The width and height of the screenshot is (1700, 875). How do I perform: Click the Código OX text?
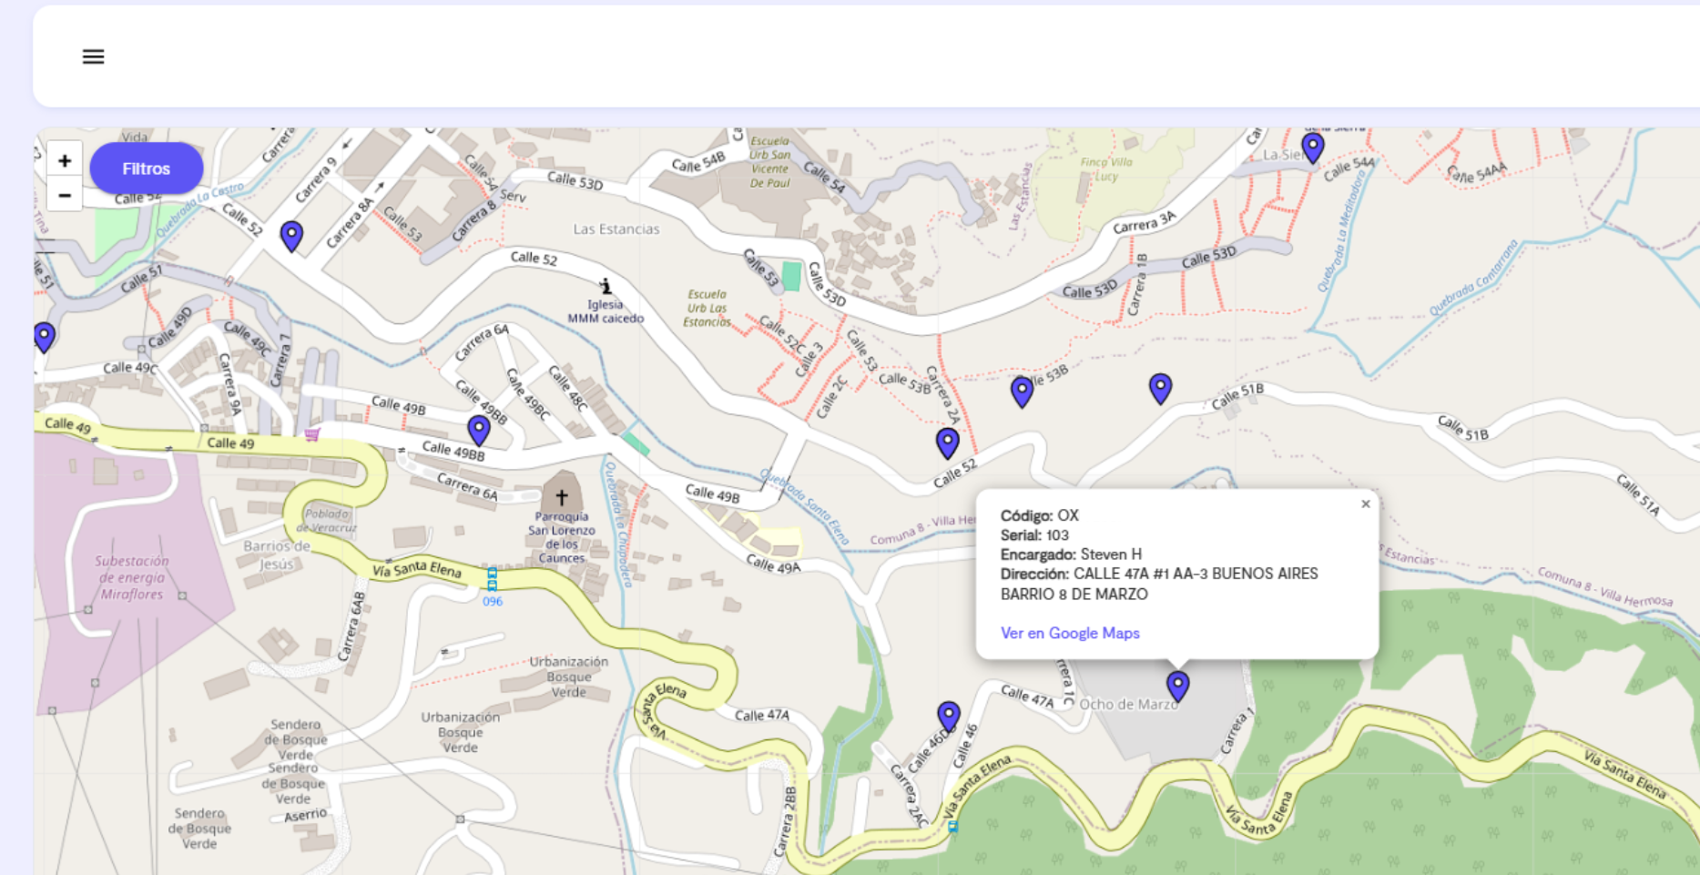point(1039,515)
